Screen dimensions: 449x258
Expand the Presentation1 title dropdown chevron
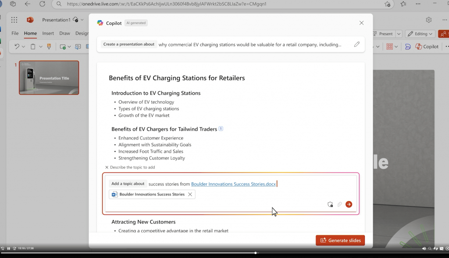coord(82,20)
